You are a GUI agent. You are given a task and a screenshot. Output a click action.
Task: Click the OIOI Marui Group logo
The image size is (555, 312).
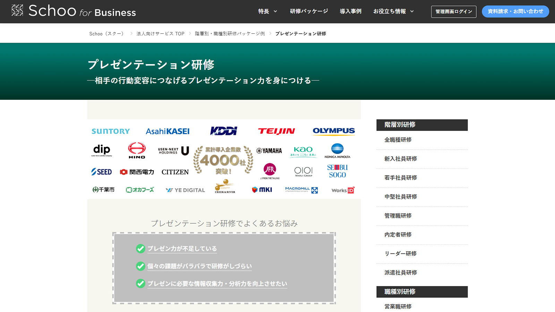tap(304, 172)
